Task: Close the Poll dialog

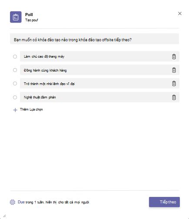Action: [x=180, y=13]
